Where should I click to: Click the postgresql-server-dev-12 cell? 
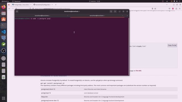pos(50,101)
